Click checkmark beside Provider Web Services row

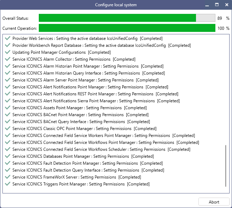(8, 38)
